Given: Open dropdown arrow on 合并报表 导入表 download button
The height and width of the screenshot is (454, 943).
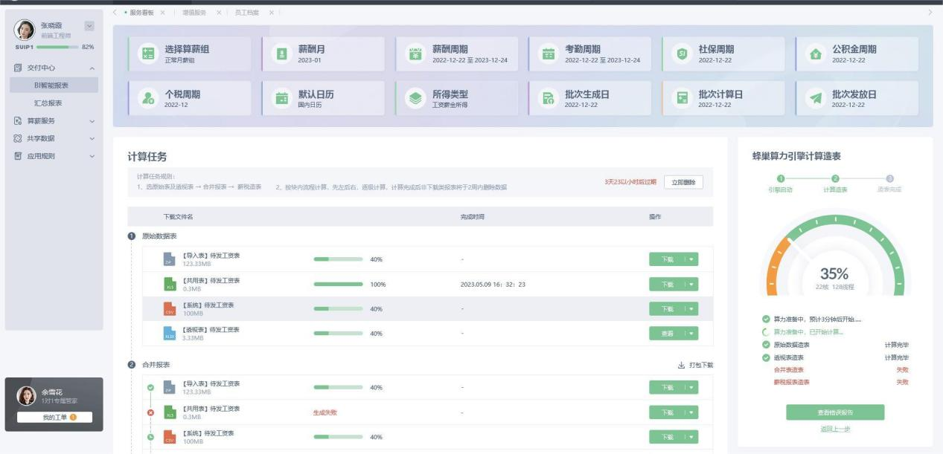Looking at the screenshot, I should (691, 387).
